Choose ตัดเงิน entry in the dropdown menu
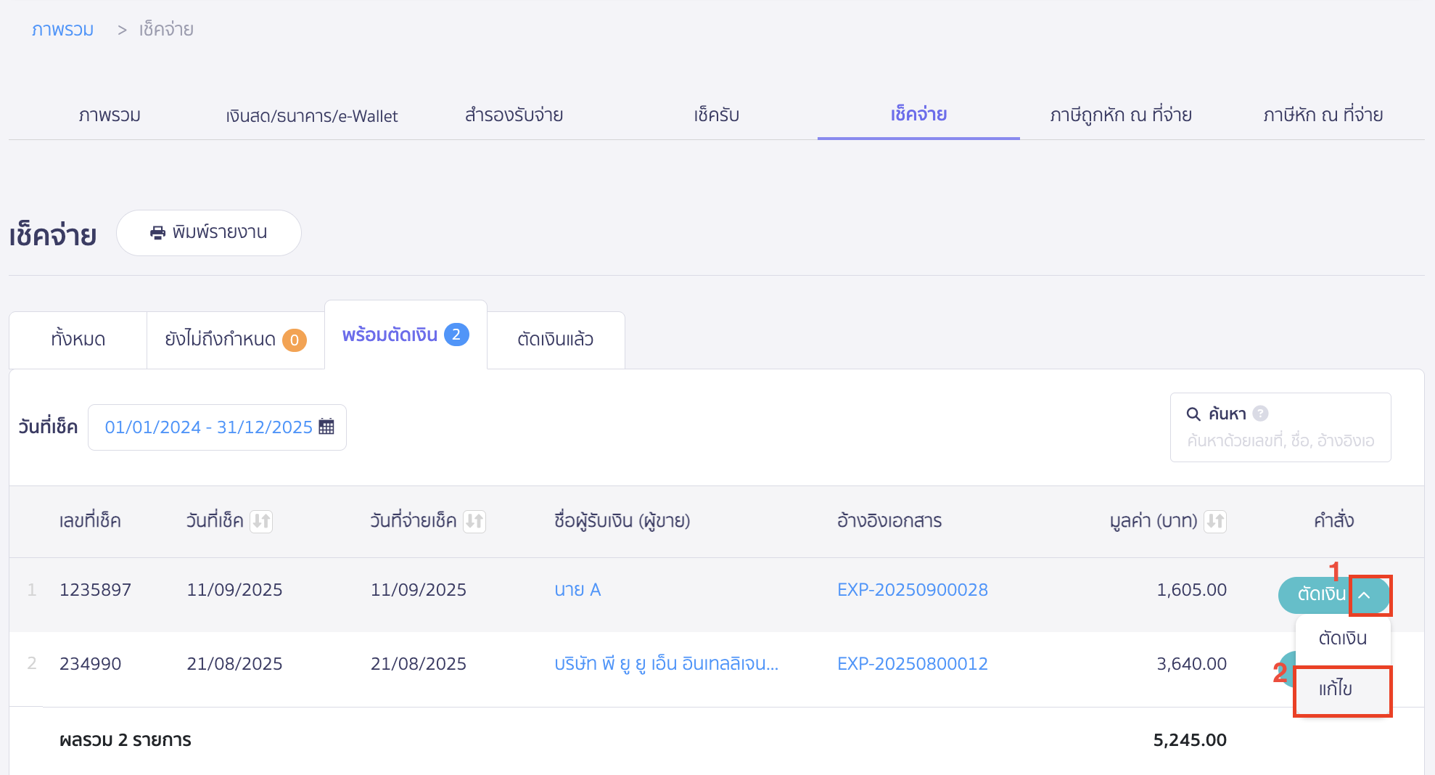This screenshot has width=1435, height=775. [1342, 638]
